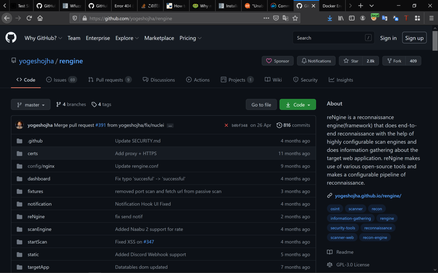Open the Actions tab
The width and height of the screenshot is (438, 273).
[198, 80]
